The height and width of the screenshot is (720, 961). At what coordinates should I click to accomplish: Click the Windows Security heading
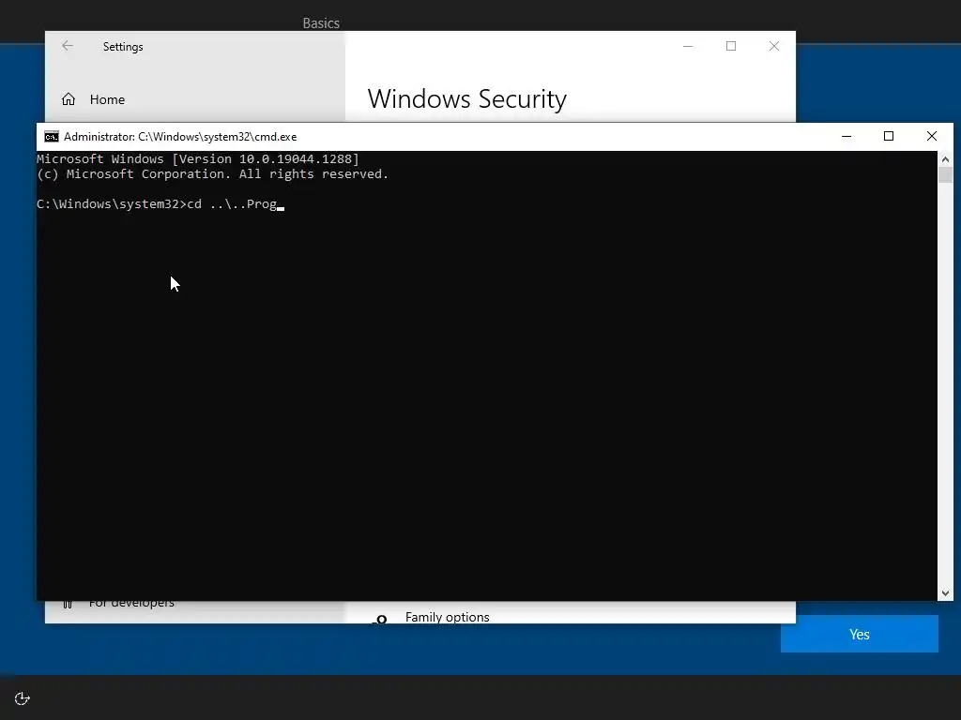click(x=467, y=99)
